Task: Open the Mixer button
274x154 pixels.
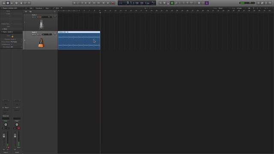Action: click(x=25, y=3)
